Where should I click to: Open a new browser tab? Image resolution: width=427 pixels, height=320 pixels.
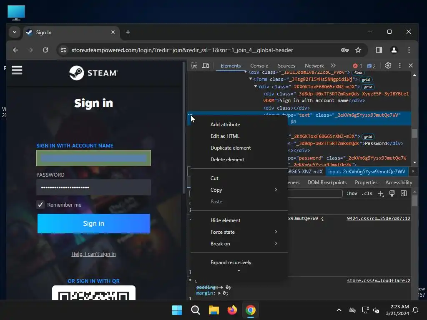point(128,32)
